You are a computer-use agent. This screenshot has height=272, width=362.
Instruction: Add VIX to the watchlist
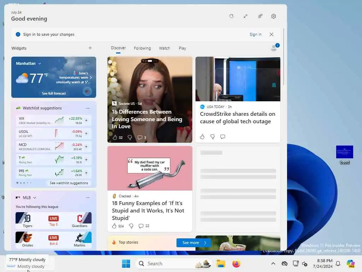tap(86, 120)
